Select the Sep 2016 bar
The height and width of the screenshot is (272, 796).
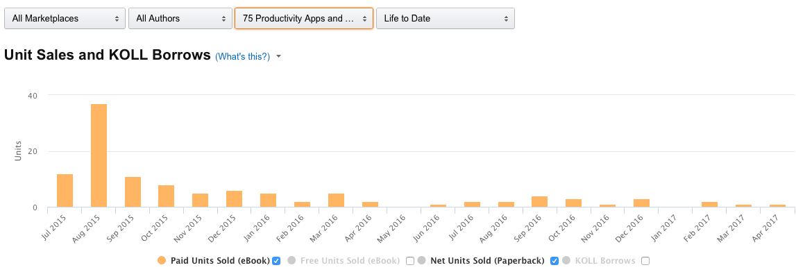point(540,202)
